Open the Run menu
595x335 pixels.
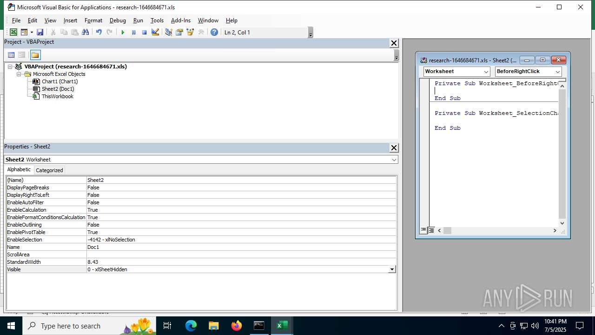pos(138,20)
